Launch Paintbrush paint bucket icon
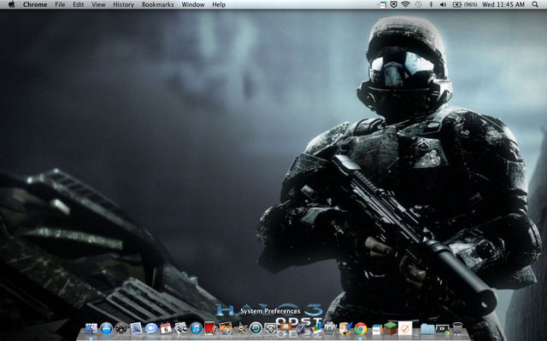Image resolution: width=547 pixels, height=341 pixels. click(x=345, y=328)
